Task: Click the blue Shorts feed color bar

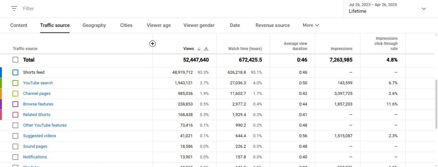Action: pos(1,72)
